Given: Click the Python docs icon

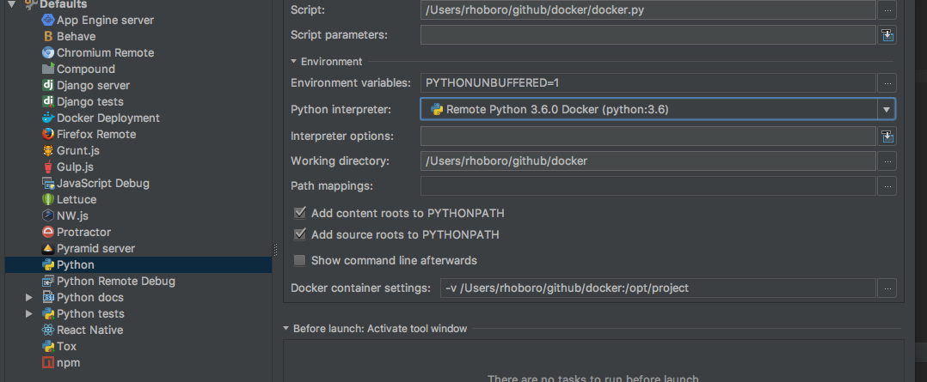Looking at the screenshot, I should [48, 298].
